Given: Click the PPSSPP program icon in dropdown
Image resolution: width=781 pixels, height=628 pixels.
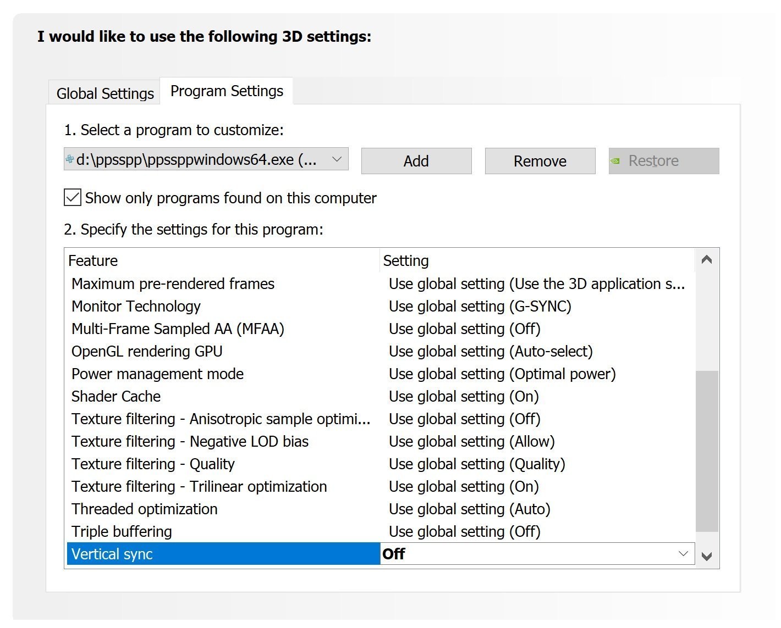Looking at the screenshot, I should coord(70,159).
